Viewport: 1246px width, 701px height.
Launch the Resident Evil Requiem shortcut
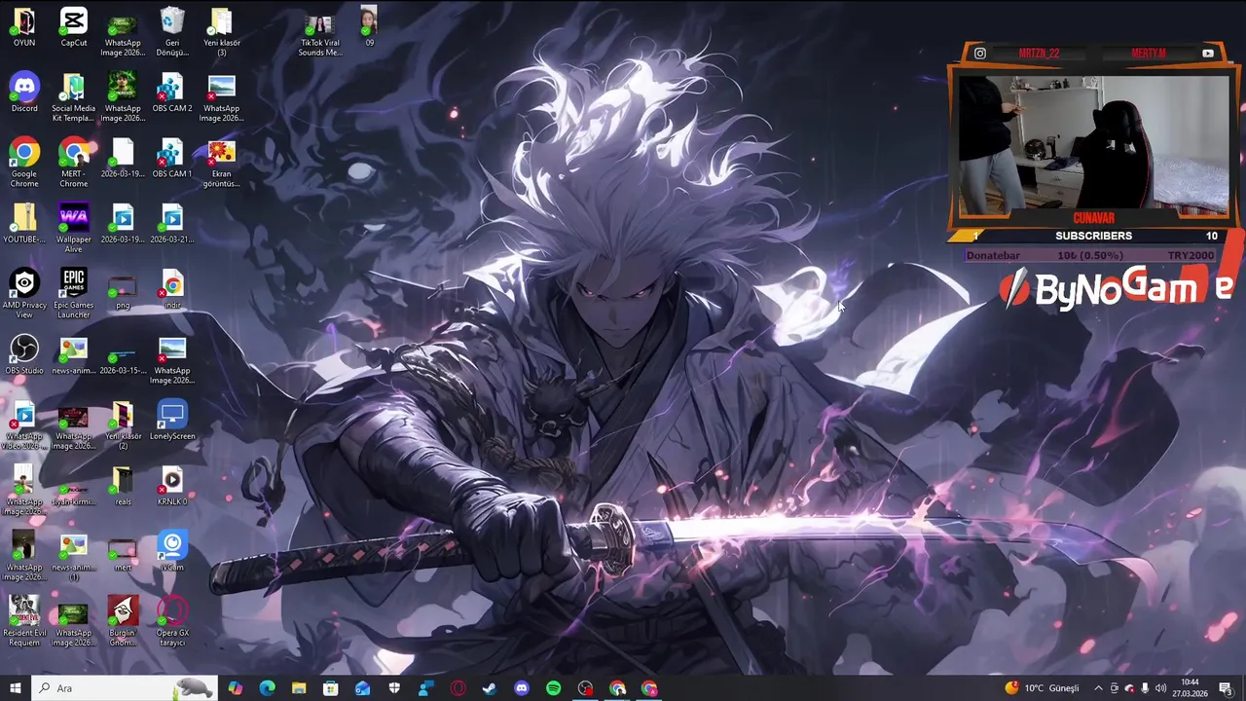(24, 620)
